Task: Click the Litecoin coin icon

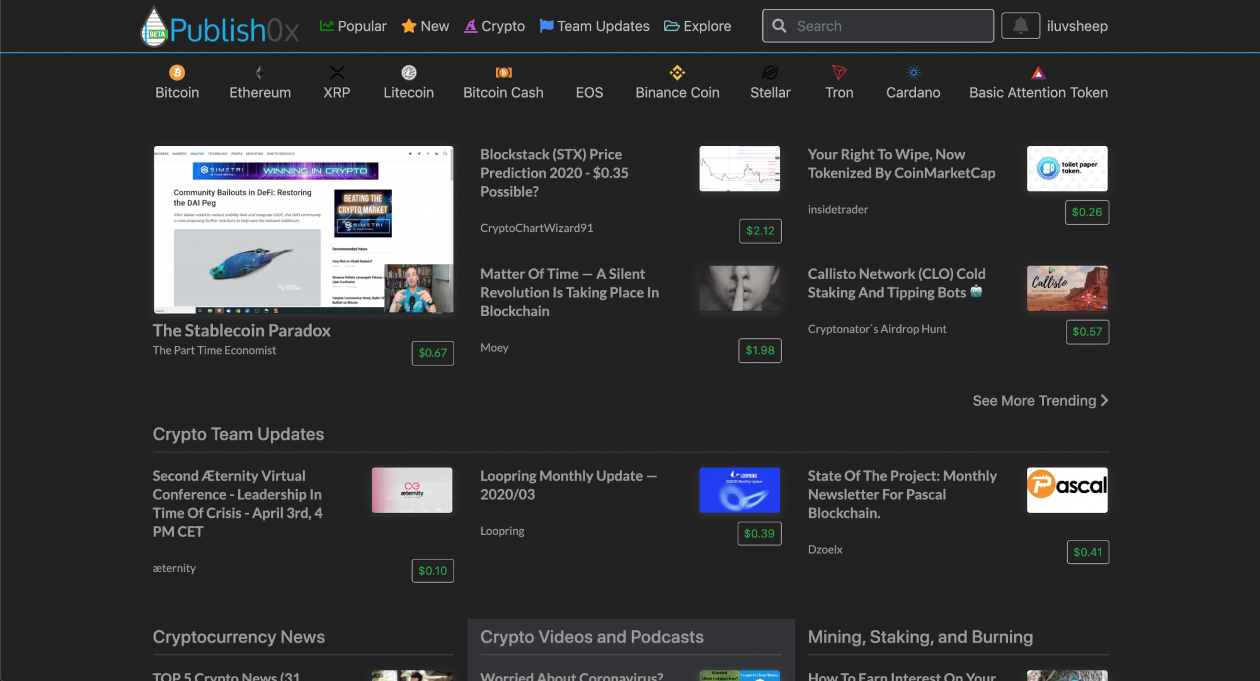Action: pyautogui.click(x=409, y=72)
